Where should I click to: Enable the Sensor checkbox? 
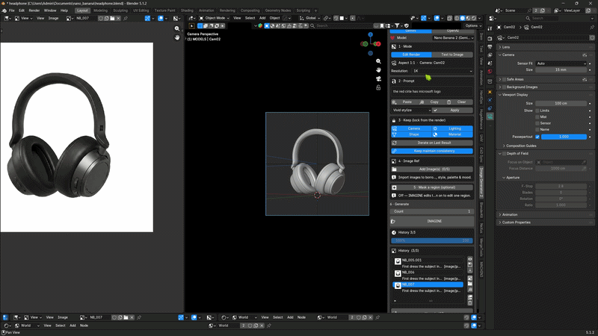tap(537, 123)
